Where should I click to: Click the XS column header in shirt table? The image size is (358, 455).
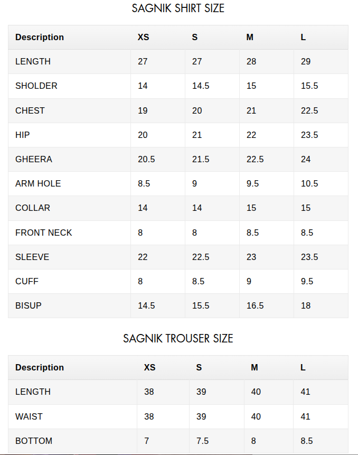click(x=143, y=37)
